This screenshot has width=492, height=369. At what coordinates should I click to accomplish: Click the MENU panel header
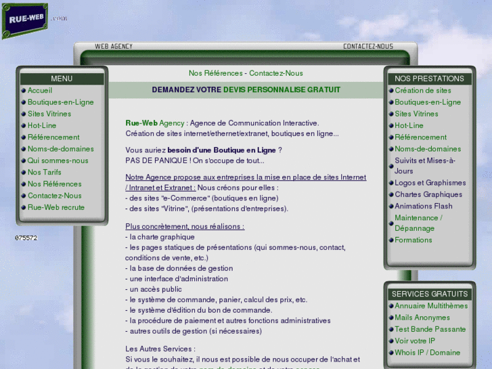pyautogui.click(x=62, y=79)
